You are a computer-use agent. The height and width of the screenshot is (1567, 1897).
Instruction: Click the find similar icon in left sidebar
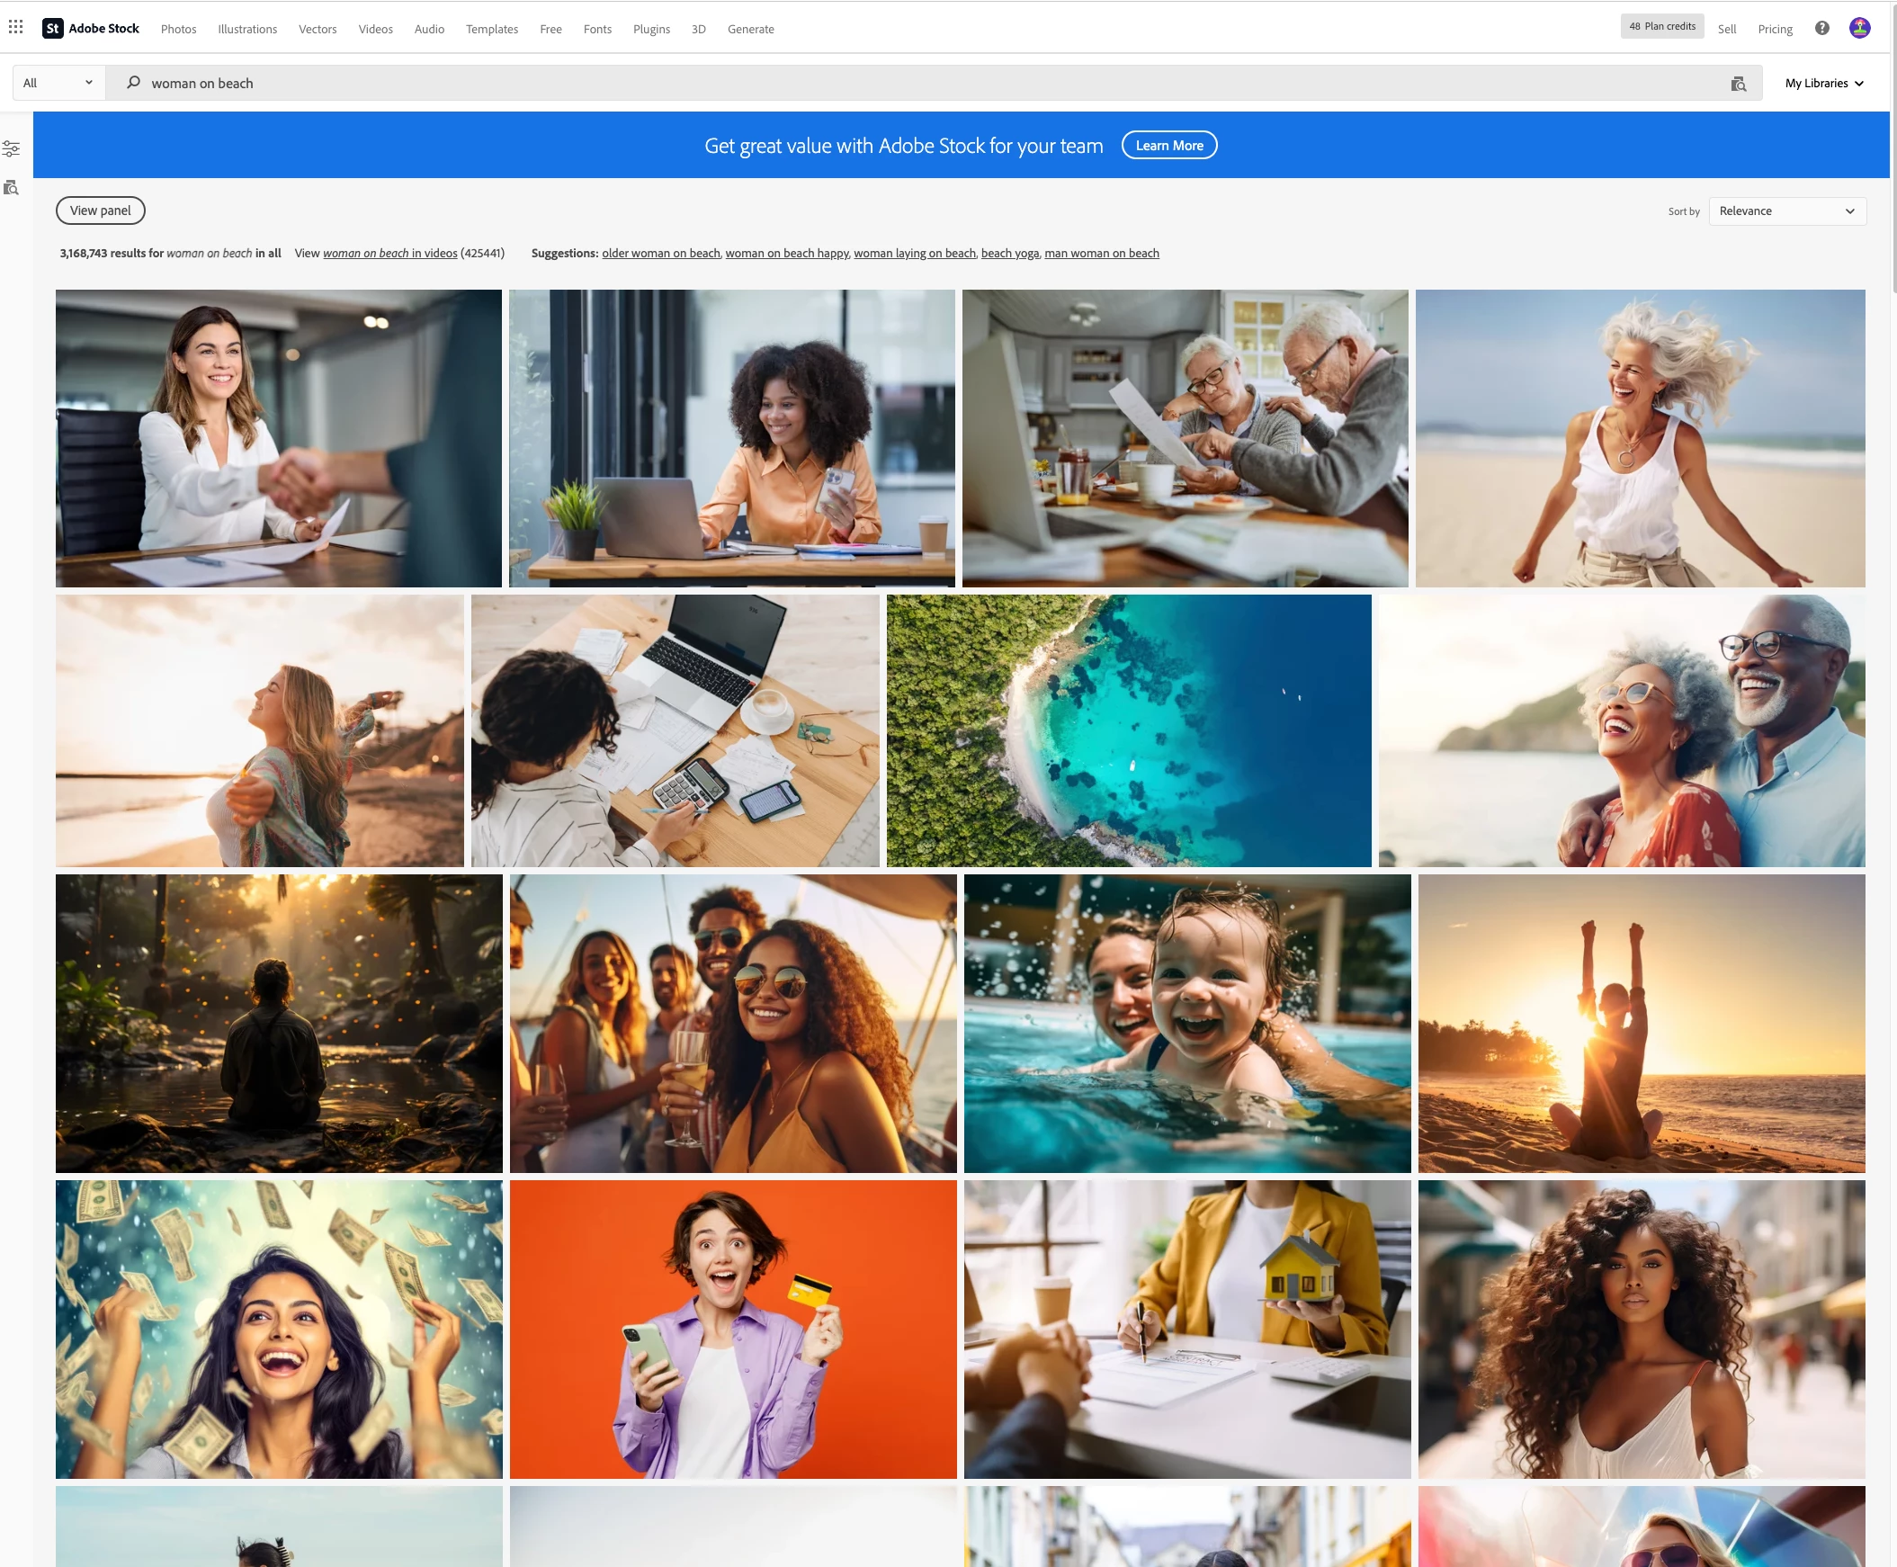(x=11, y=188)
